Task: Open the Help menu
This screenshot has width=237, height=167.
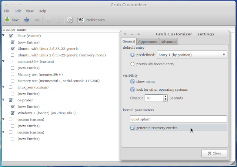Action: [x=42, y=11]
